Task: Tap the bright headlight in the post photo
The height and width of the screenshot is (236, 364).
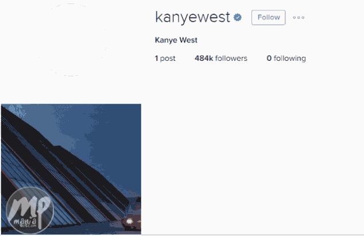Action: click(x=129, y=222)
